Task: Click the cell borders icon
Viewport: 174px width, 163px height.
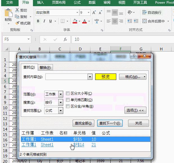Action: pyautogui.click(x=63, y=21)
